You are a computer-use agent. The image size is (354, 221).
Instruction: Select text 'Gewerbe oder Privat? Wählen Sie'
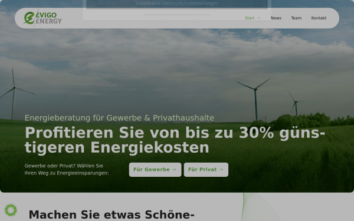coord(64,166)
